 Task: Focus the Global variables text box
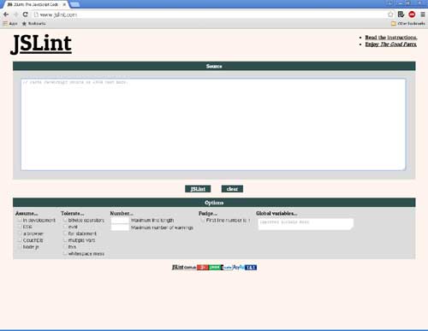pos(306,224)
